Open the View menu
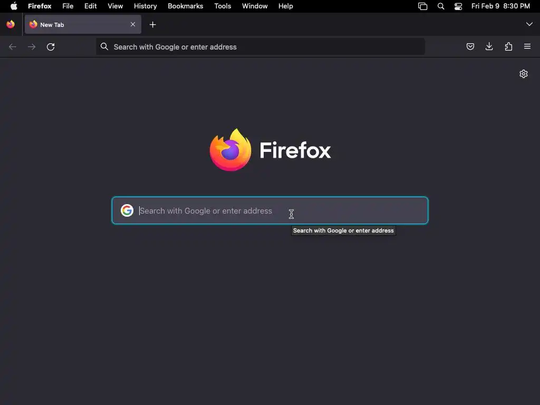 tap(115, 6)
